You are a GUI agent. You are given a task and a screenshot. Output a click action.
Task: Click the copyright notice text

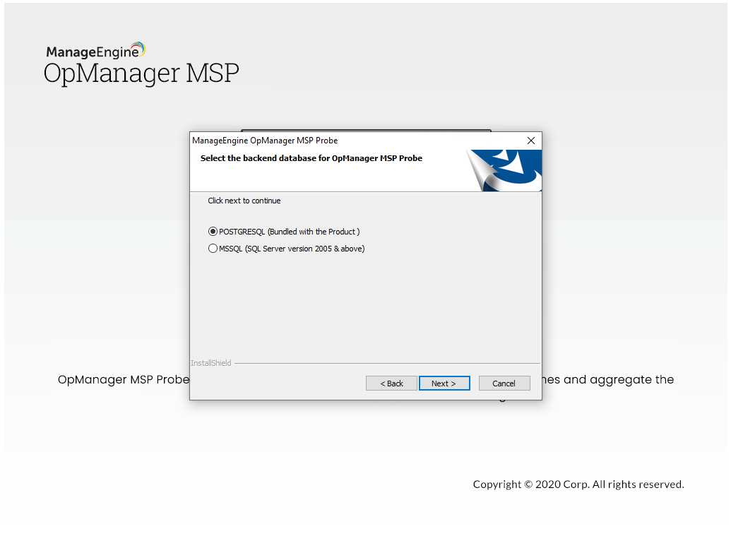[x=578, y=484]
